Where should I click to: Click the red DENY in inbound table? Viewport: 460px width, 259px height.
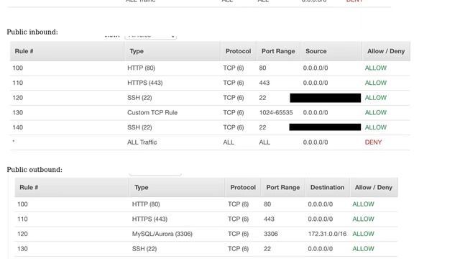coord(373,142)
